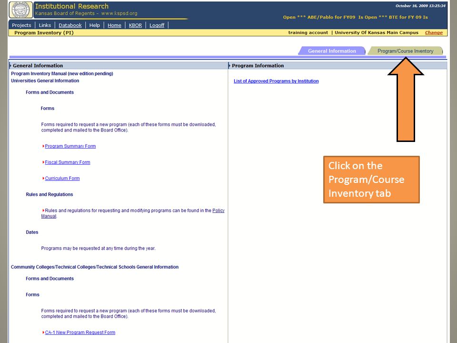Image resolution: width=457 pixels, height=343 pixels.
Task: Open the Databook menu item
Action: (x=70, y=25)
